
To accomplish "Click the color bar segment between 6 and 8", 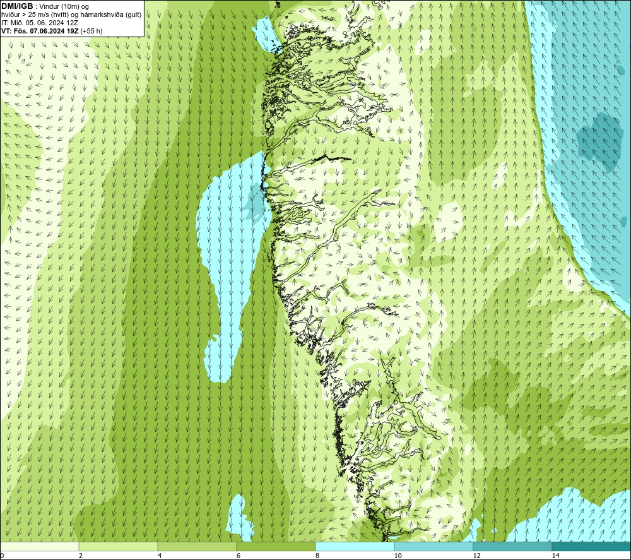I will [276, 546].
